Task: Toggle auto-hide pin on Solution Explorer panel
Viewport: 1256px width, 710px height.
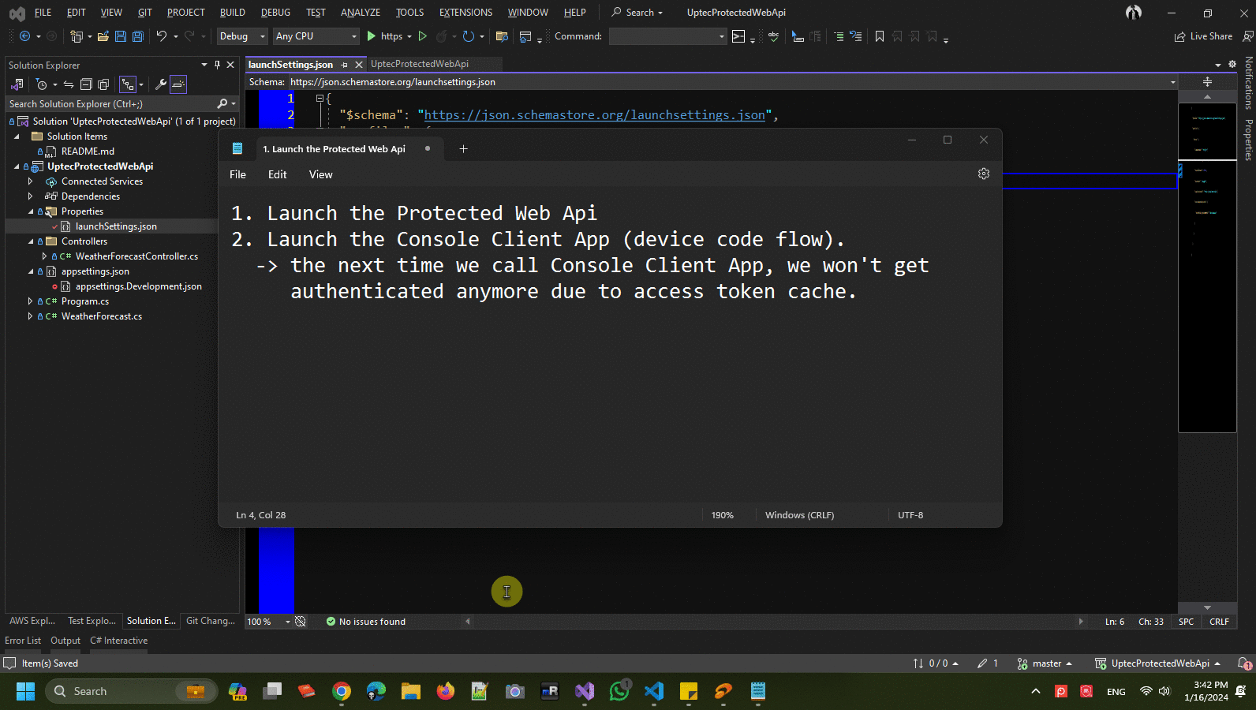Action: pos(217,65)
